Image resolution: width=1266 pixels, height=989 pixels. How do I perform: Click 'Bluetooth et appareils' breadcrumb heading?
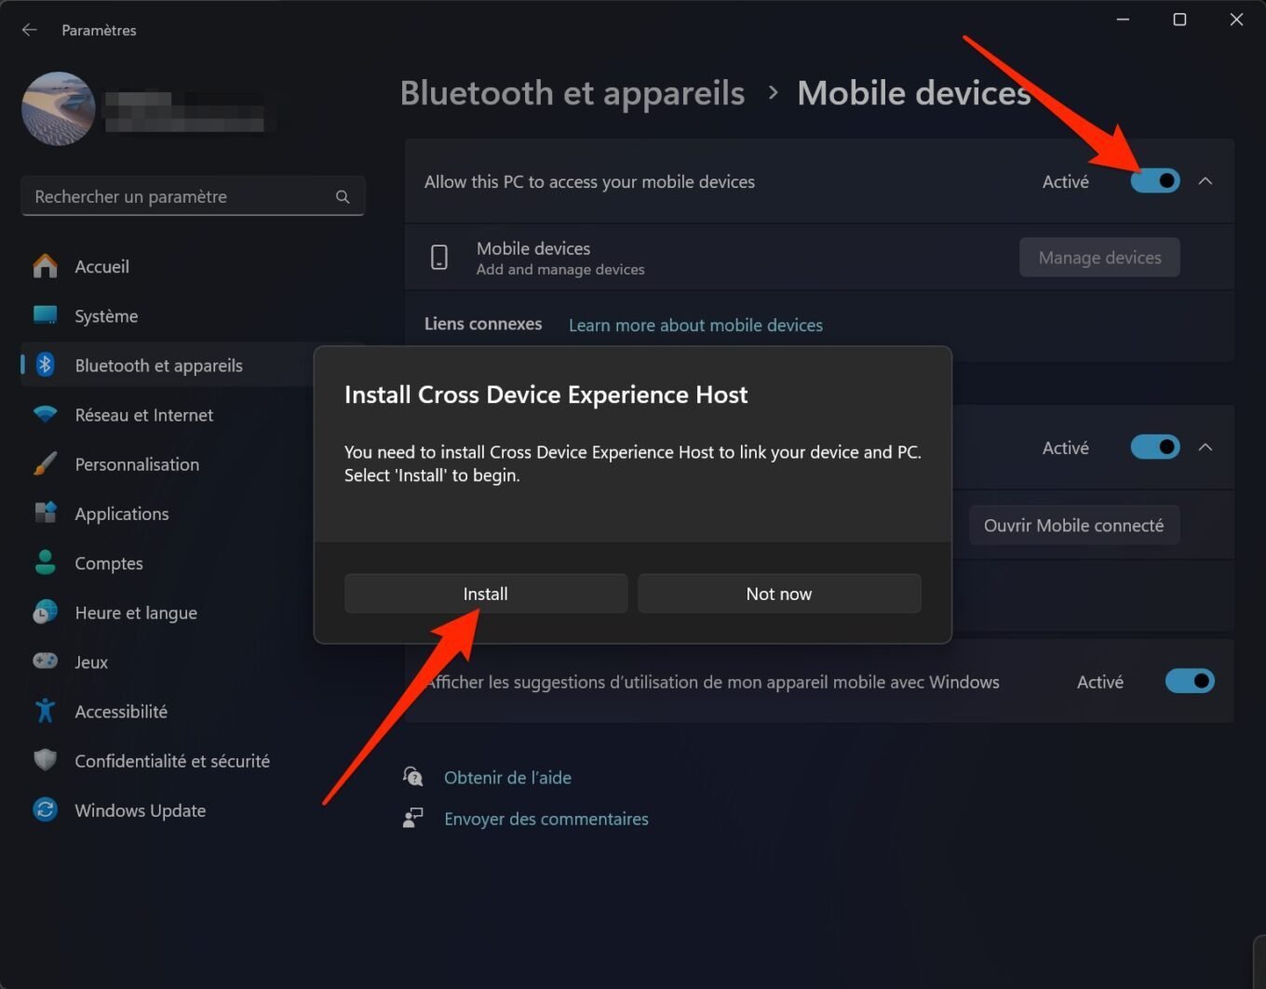pyautogui.click(x=572, y=93)
